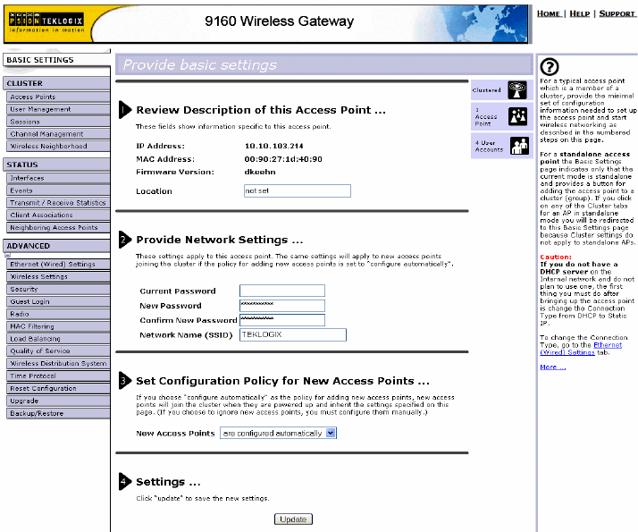This screenshot has width=638, height=532.
Task: Open Guest Login settings
Action: pos(58,301)
